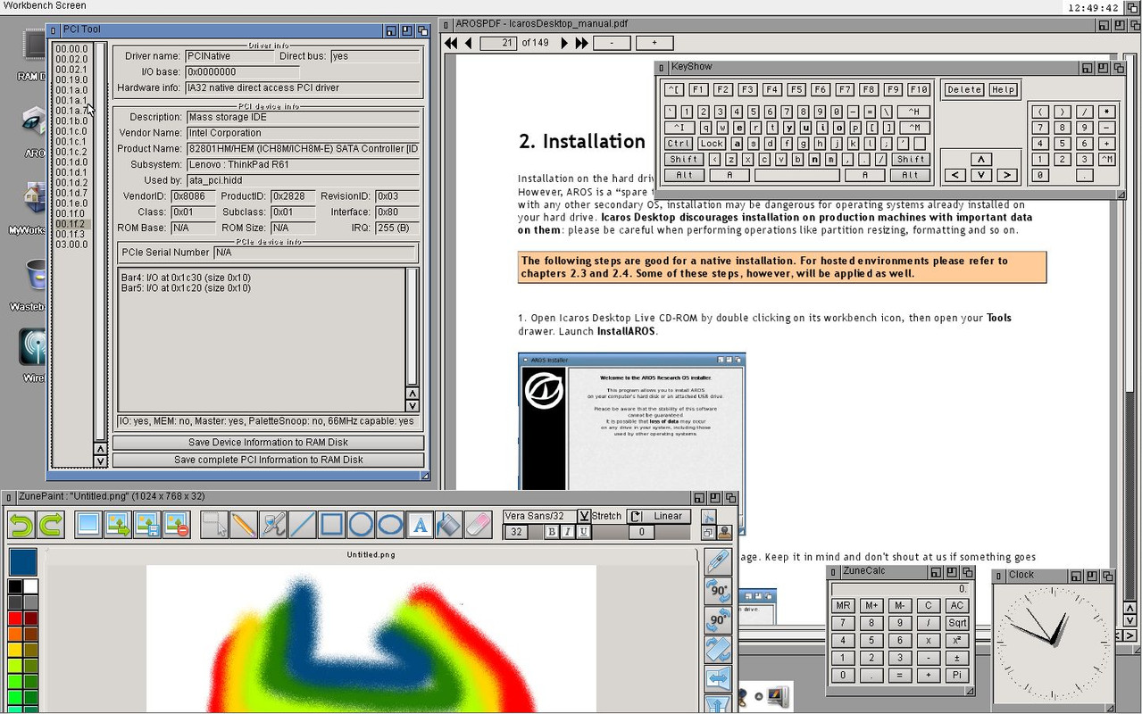This screenshot has height=714, width=1142.
Task: Select the rectangular selection tool
Action: click(x=214, y=524)
